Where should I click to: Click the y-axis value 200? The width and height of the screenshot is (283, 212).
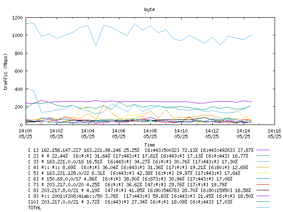click(x=19, y=107)
